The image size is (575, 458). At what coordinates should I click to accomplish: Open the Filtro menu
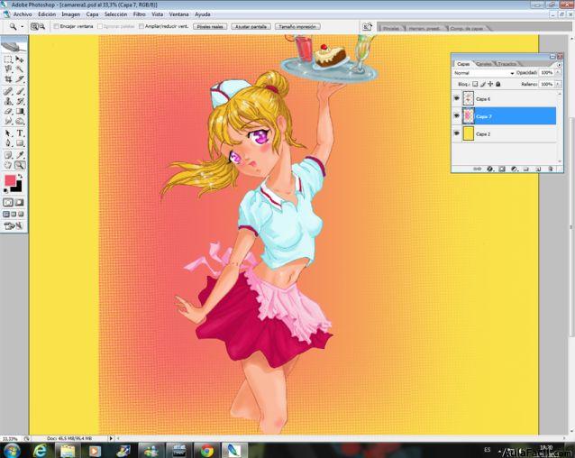139,14
